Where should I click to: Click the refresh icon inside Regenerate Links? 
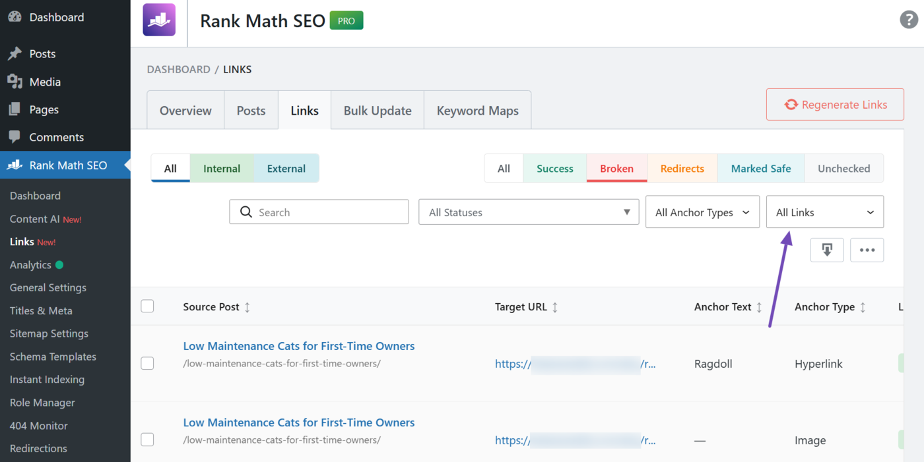tap(791, 103)
